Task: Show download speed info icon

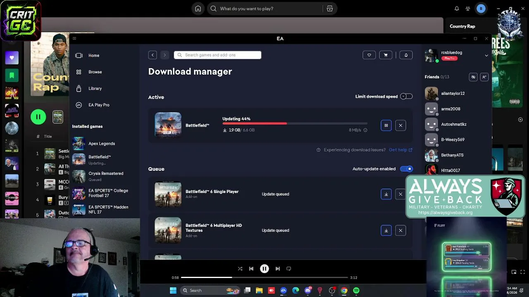Action: tap(365, 130)
